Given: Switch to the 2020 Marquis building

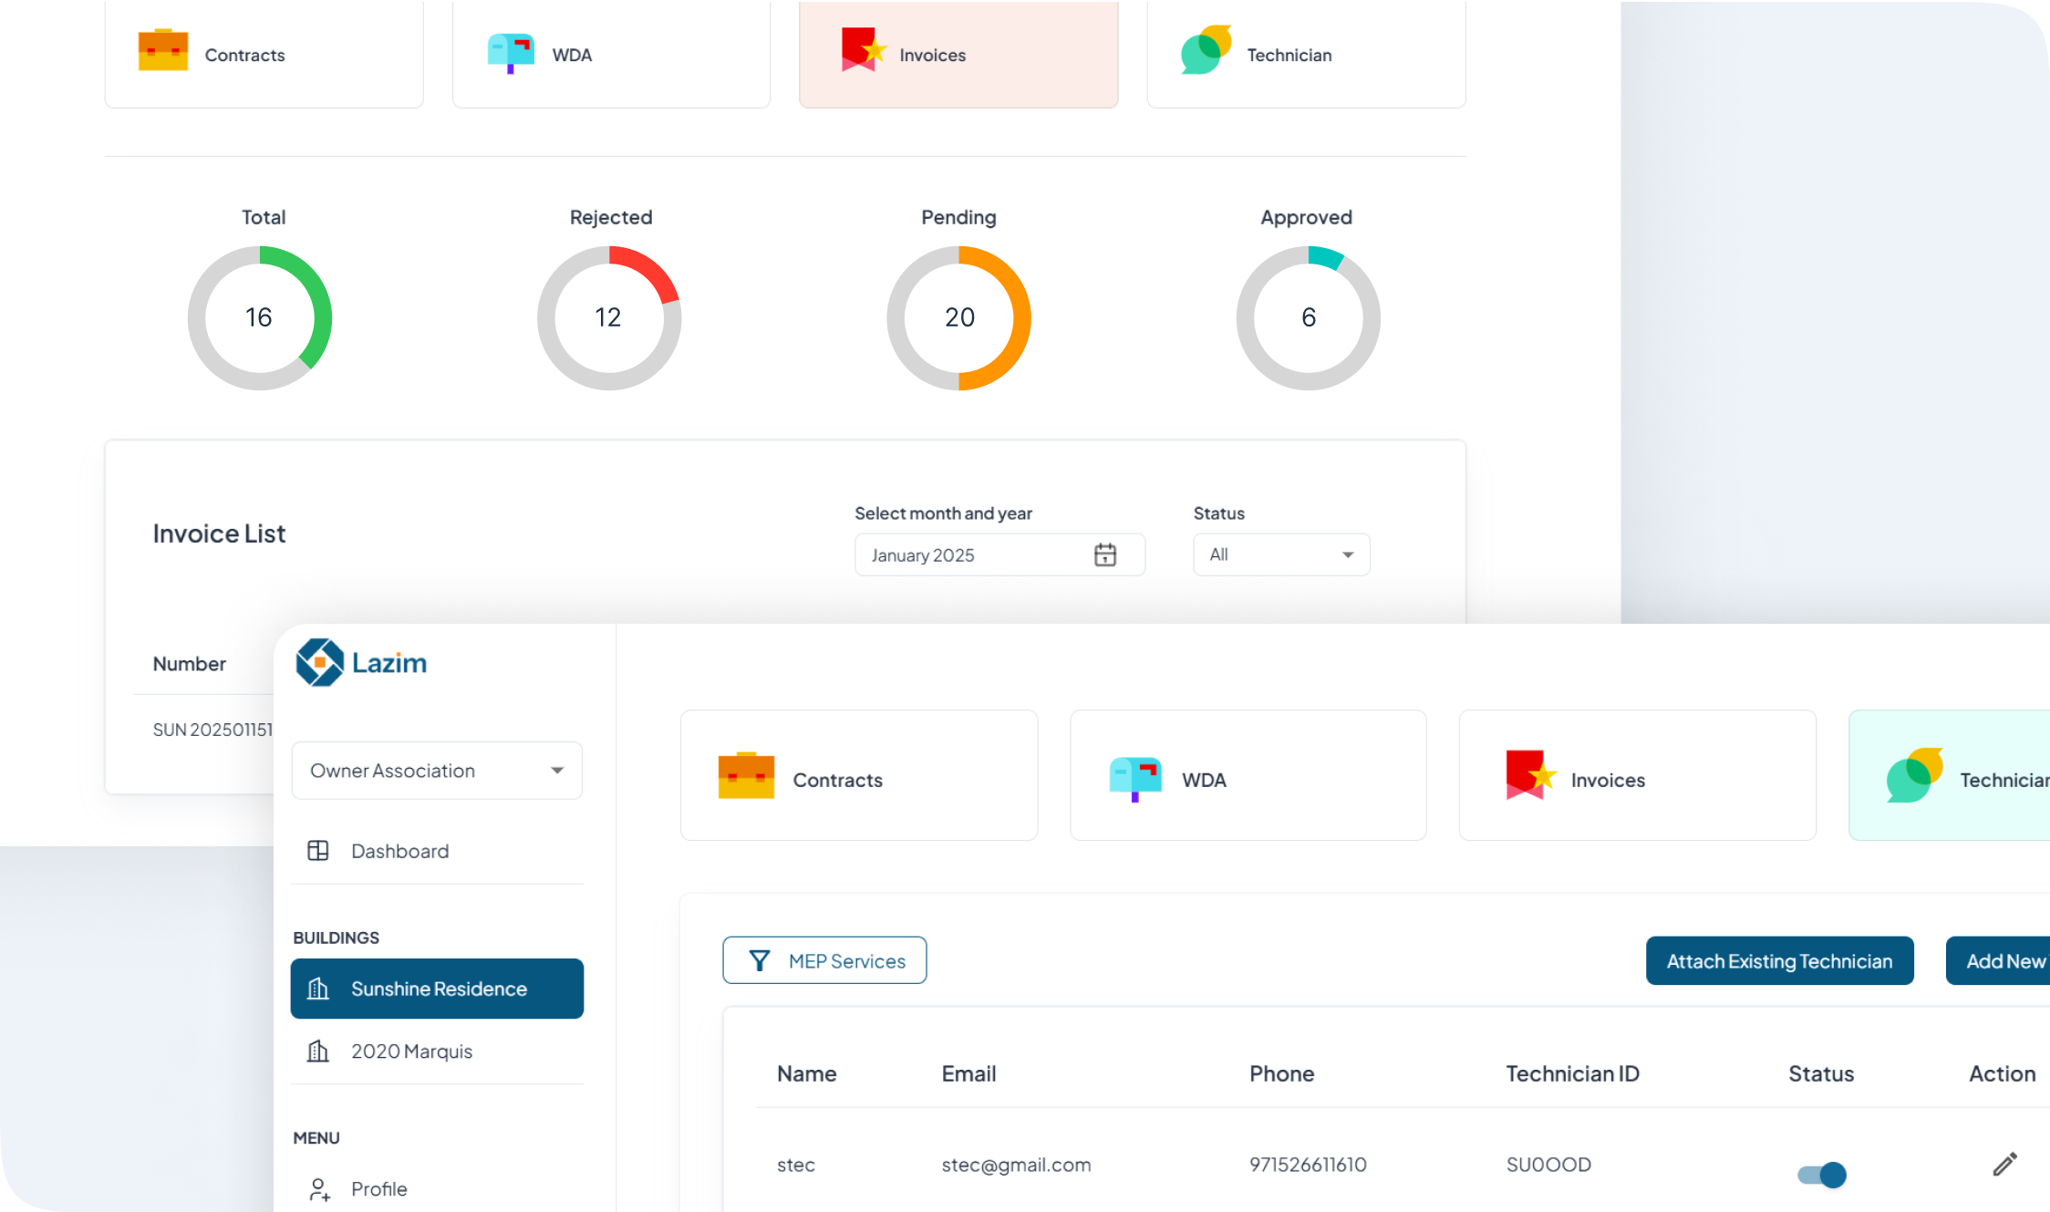Looking at the screenshot, I should (412, 1051).
